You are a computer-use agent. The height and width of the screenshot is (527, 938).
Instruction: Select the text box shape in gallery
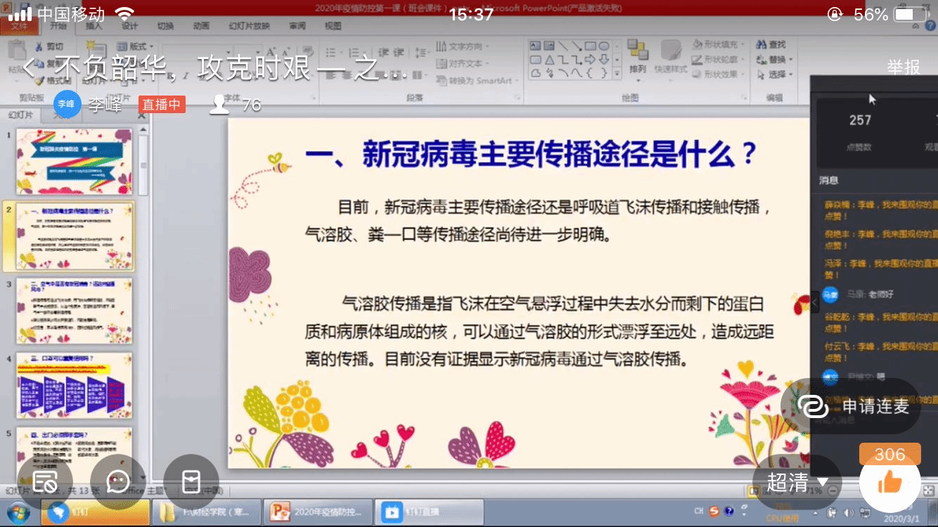(536, 46)
